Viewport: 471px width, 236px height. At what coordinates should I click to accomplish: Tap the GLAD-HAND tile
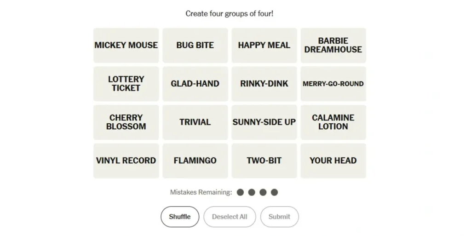(195, 84)
